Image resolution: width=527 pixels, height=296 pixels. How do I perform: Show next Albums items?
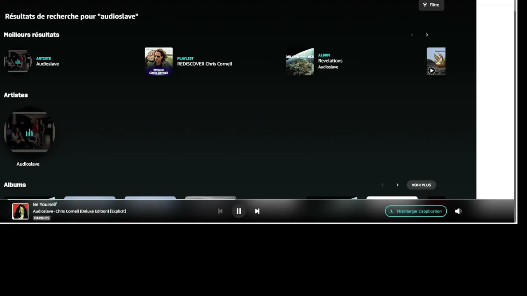[x=397, y=185]
